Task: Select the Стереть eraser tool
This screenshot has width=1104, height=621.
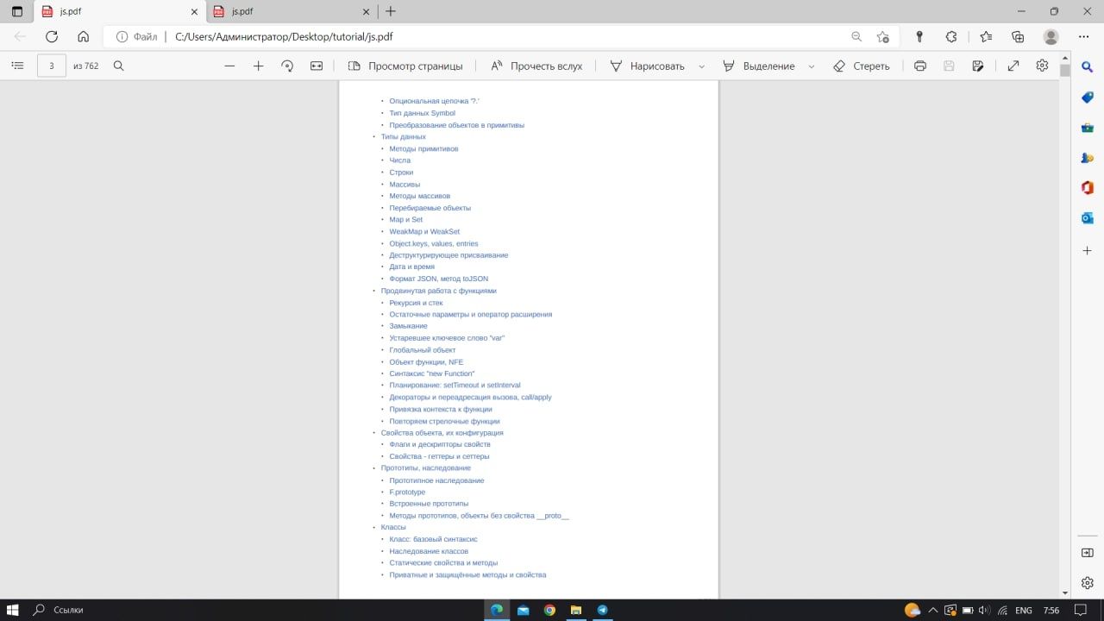Action: (x=862, y=66)
